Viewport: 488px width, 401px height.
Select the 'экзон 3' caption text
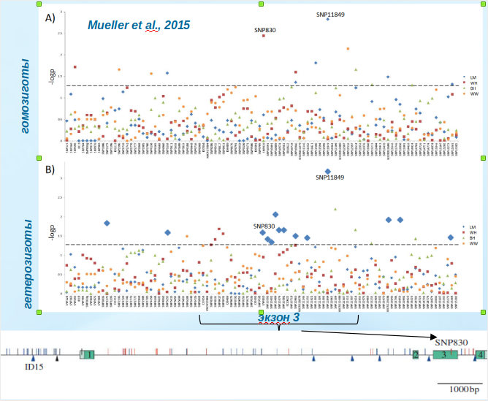coord(279,317)
